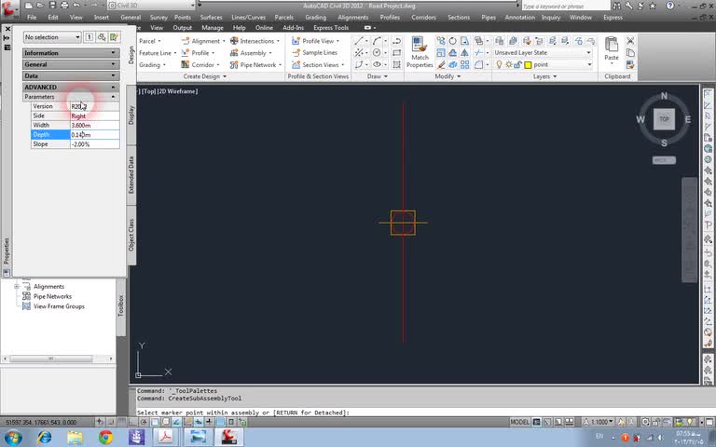Toggle the layer on/off lightbulb icon
The image size is (716, 447).
point(499,65)
